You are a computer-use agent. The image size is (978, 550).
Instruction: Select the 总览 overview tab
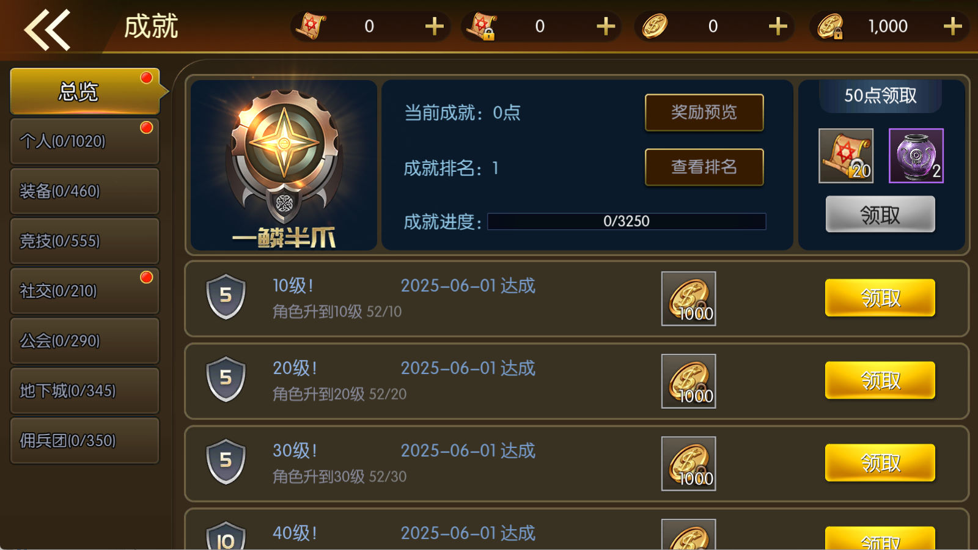tap(85, 92)
